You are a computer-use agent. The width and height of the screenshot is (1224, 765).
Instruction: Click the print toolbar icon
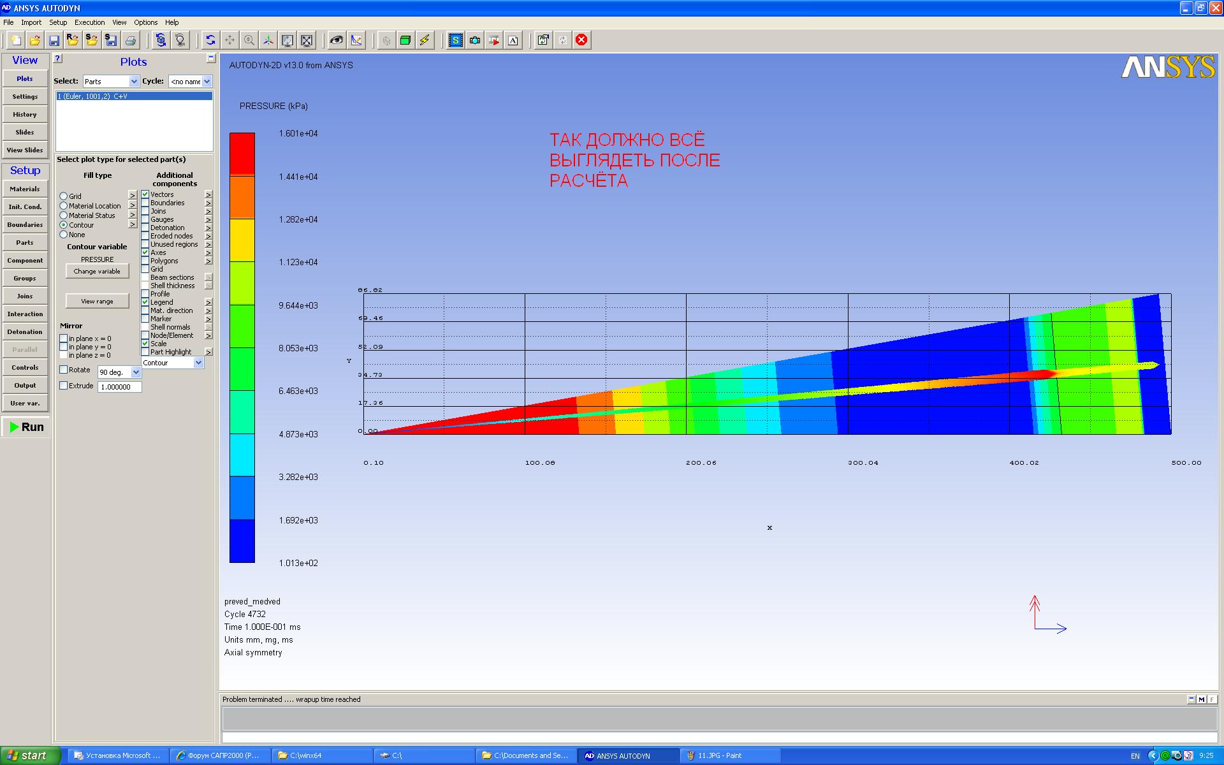(x=131, y=40)
